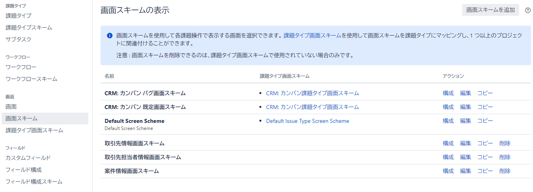The height and width of the screenshot is (192, 533).
Task: Open CRM: カンバン課題タイプ画面スキーム link in バグ row
Action: [x=312, y=93]
